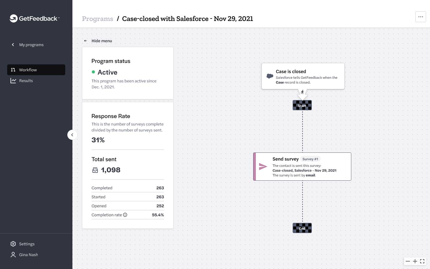Select the End node
Viewport: 430px width, 269px height.
302,228
